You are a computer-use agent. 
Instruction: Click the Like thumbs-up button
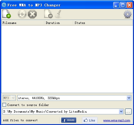(x=90, y=120)
